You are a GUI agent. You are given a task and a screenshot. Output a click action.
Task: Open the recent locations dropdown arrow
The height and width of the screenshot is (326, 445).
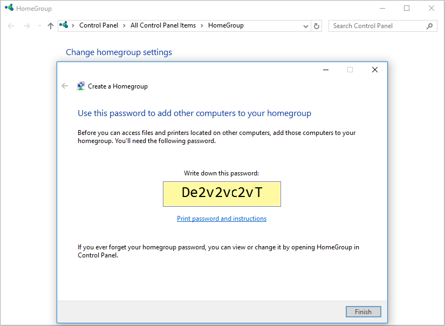(39, 26)
